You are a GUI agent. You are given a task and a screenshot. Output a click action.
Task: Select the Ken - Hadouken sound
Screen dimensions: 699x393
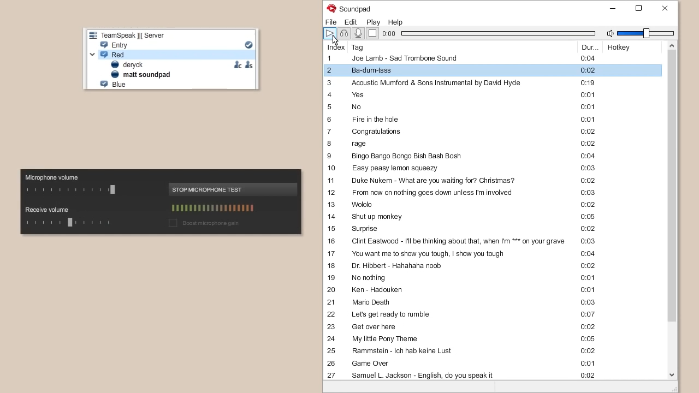click(493, 290)
